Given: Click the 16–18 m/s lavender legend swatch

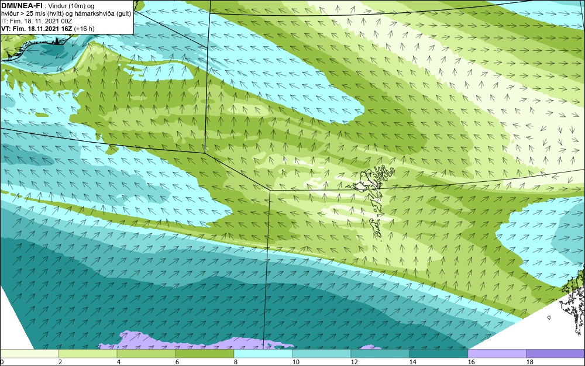Looking at the screenshot, I should pyautogui.click(x=497, y=354).
